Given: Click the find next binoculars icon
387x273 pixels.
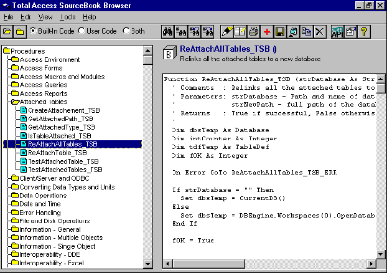Looking at the screenshot, I should click(x=208, y=32).
